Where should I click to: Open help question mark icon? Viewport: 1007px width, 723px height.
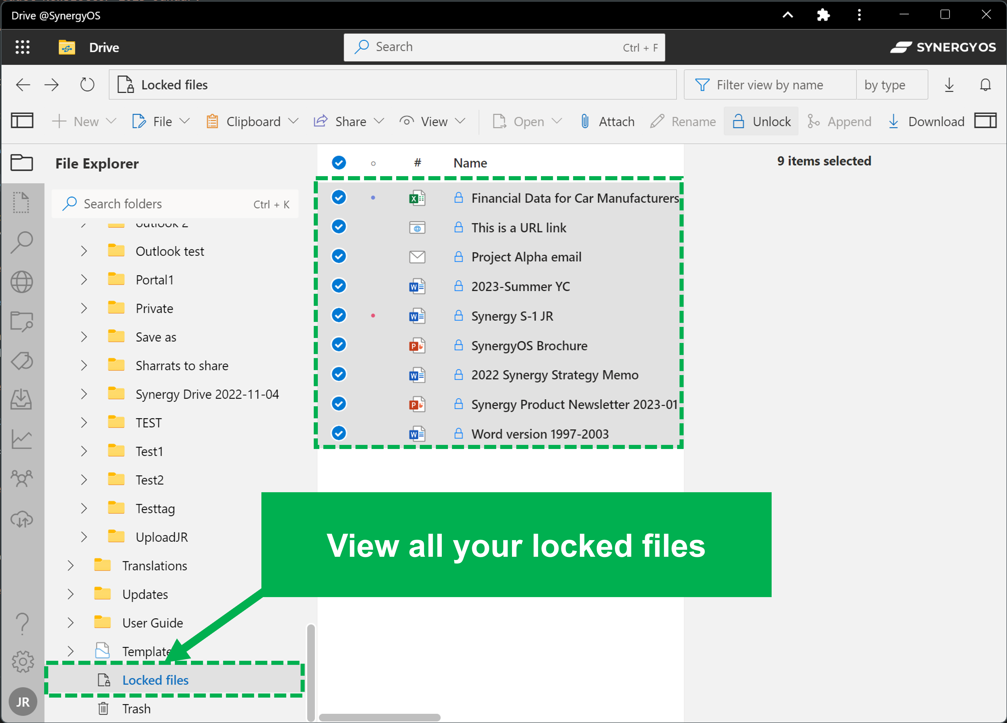pos(22,624)
